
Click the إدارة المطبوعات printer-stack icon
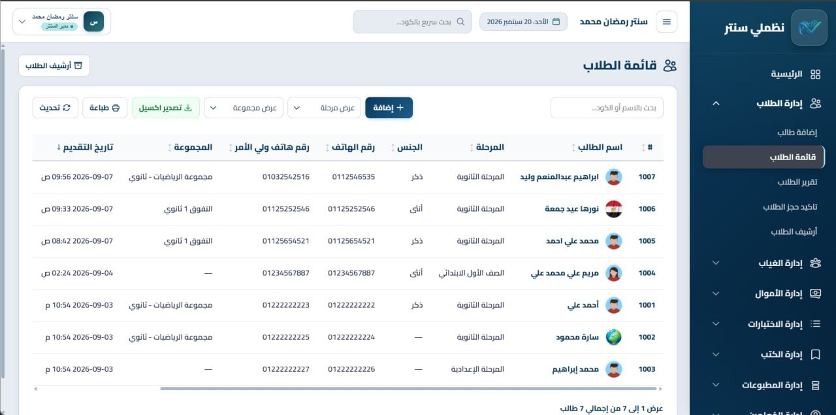(x=815, y=385)
